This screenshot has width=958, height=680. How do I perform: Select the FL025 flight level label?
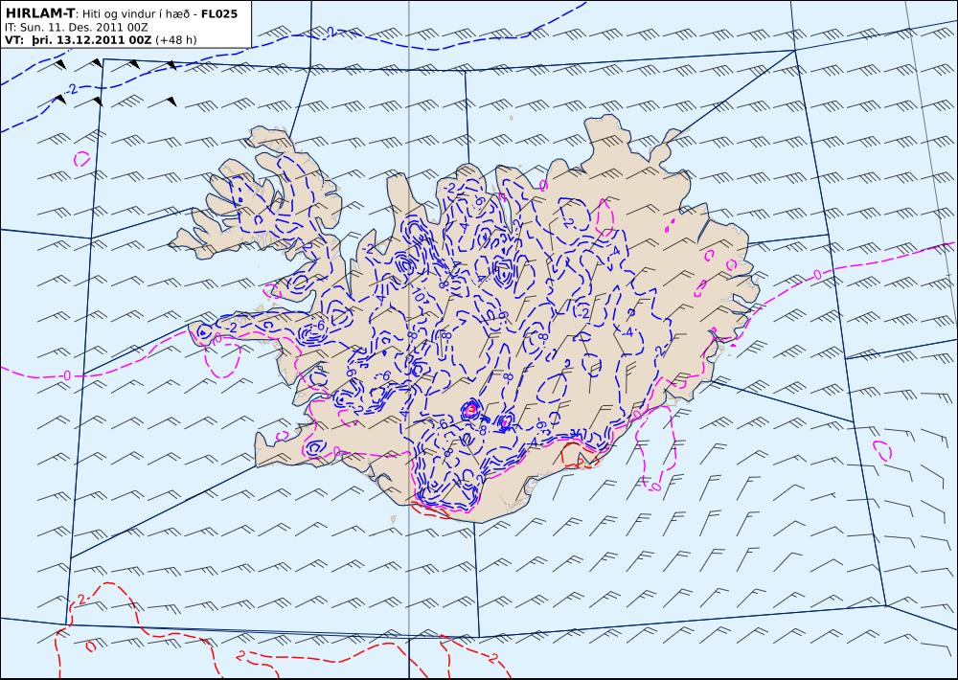tap(219, 13)
